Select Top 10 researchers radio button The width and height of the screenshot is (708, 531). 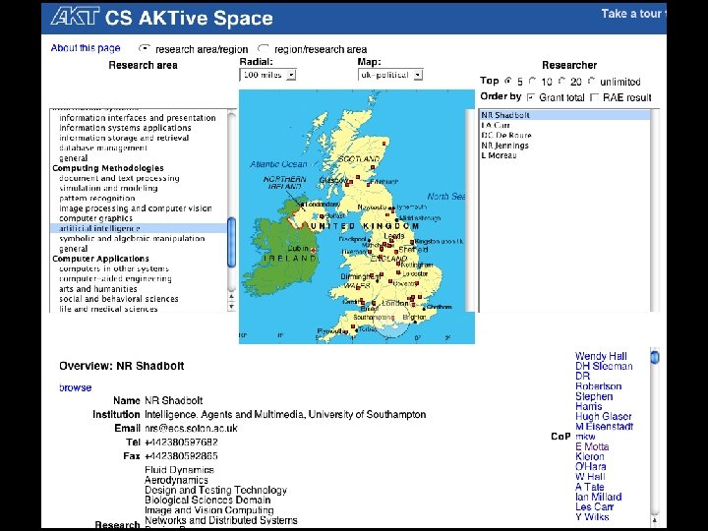pos(533,81)
